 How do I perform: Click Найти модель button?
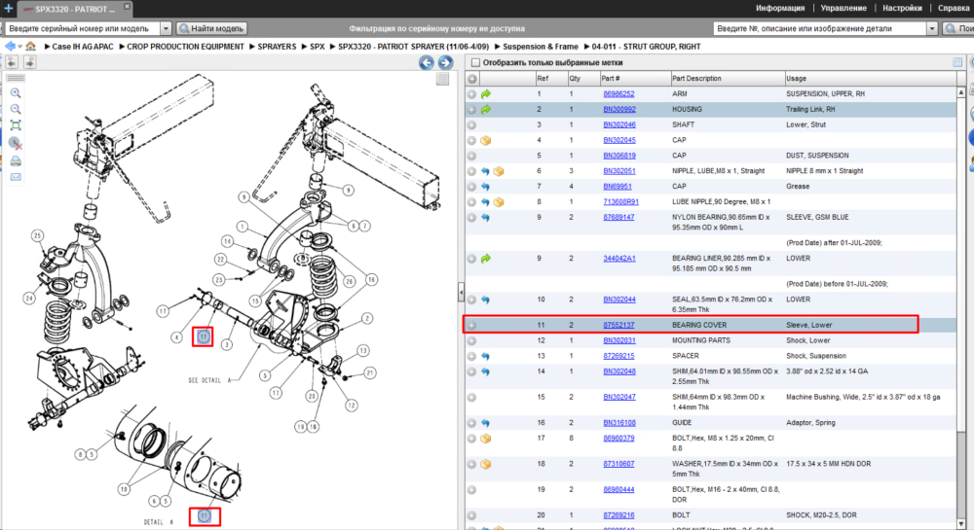pyautogui.click(x=211, y=28)
